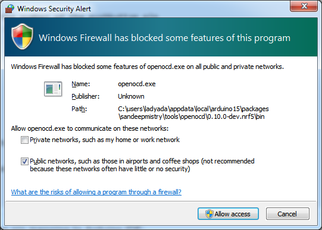Viewport: 322px width, 230px height.
Task: Click the 'Windows Firewall has blocked' banner heading
Action: pos(164,38)
